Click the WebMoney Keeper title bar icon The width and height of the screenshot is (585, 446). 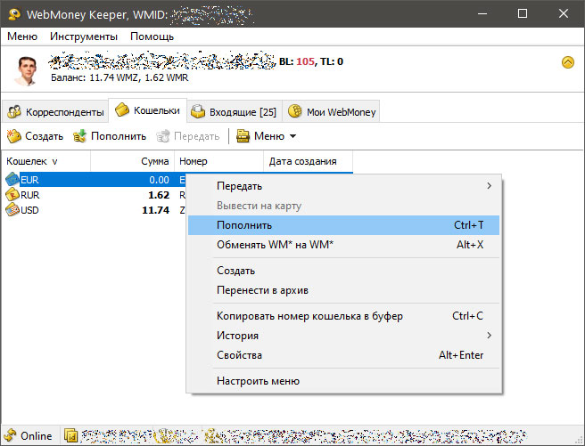coord(14,14)
